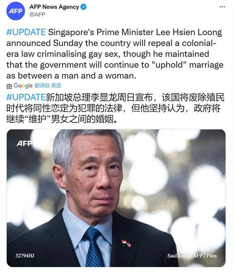Open the attached photo of the Prime Minister
235x272 pixels.
pyautogui.click(x=116, y=198)
